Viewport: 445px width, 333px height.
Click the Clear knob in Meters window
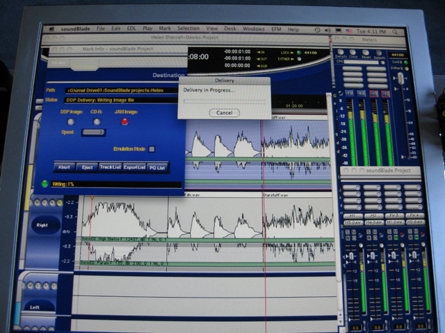(x=353, y=52)
